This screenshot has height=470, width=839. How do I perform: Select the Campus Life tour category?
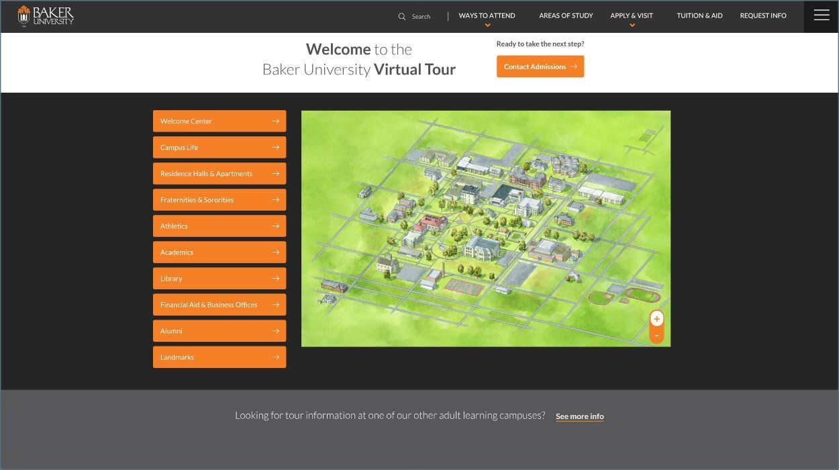click(219, 148)
